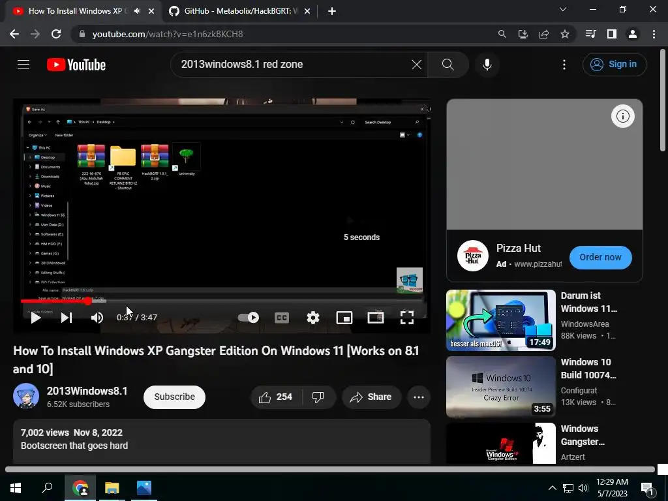
Task: Open the Windows Start menu
Action: tap(16, 487)
